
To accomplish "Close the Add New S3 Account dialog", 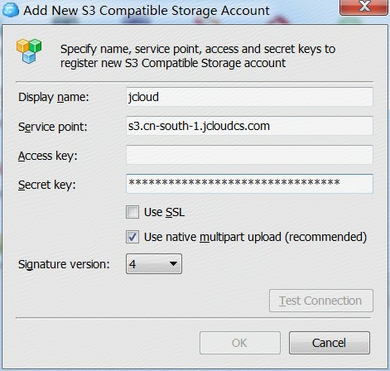I will [364, 6].
